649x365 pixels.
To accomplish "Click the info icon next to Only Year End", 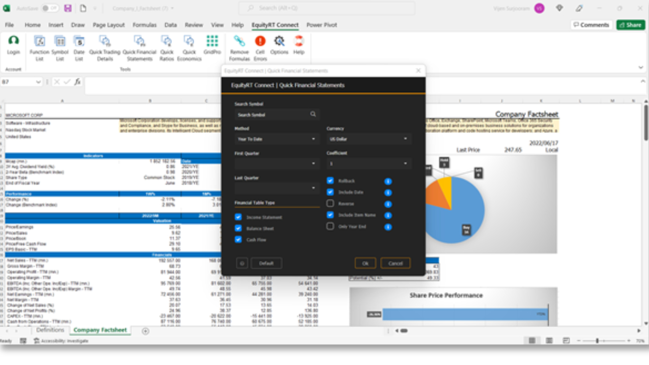I will click(x=388, y=227).
